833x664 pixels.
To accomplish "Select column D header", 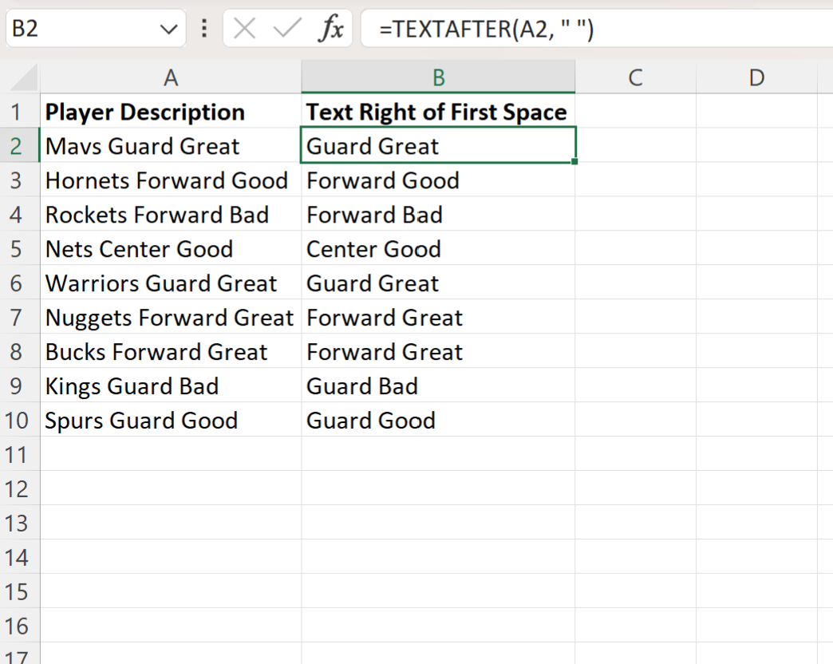I will pyautogui.click(x=756, y=77).
